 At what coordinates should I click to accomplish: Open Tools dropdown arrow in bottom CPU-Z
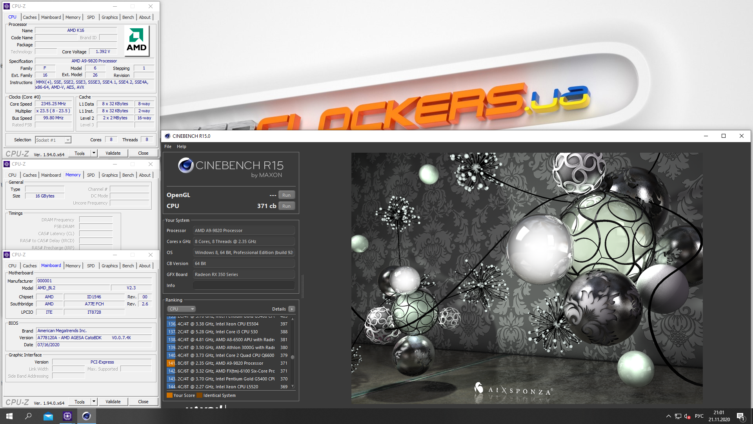pos(94,402)
